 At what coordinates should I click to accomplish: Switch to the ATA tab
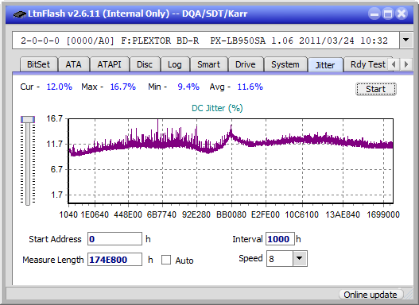(x=73, y=64)
